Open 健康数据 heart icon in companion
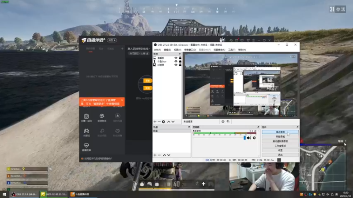Viewport: 353px width, 198px height. tap(86, 147)
